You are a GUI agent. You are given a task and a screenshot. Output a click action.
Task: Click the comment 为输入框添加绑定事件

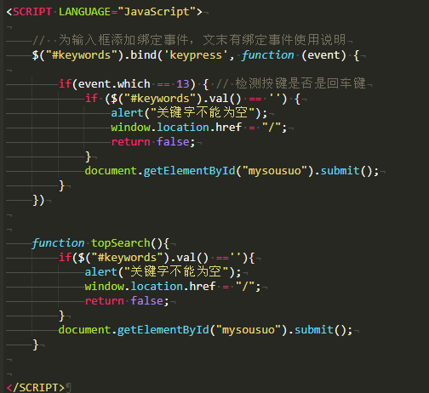coord(123,40)
